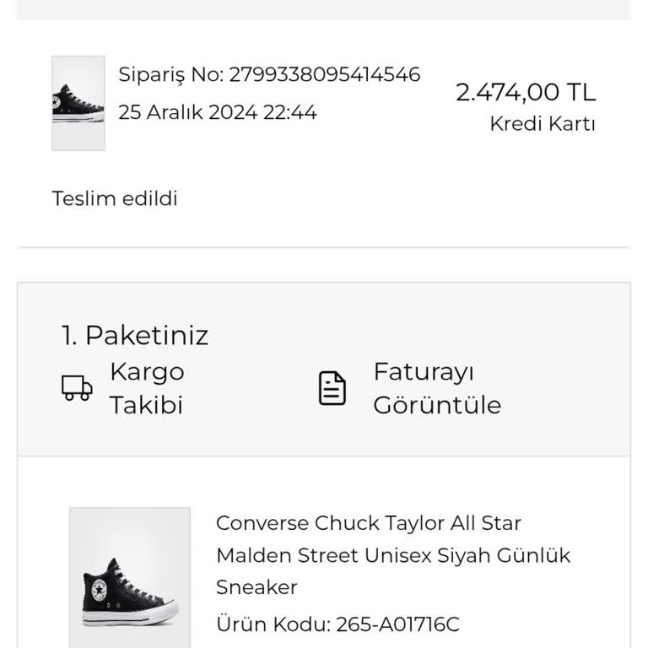Tap the small order thumbnail beside Sipariş No
Image resolution: width=648 pixels, height=648 pixels.
pyautogui.click(x=78, y=103)
